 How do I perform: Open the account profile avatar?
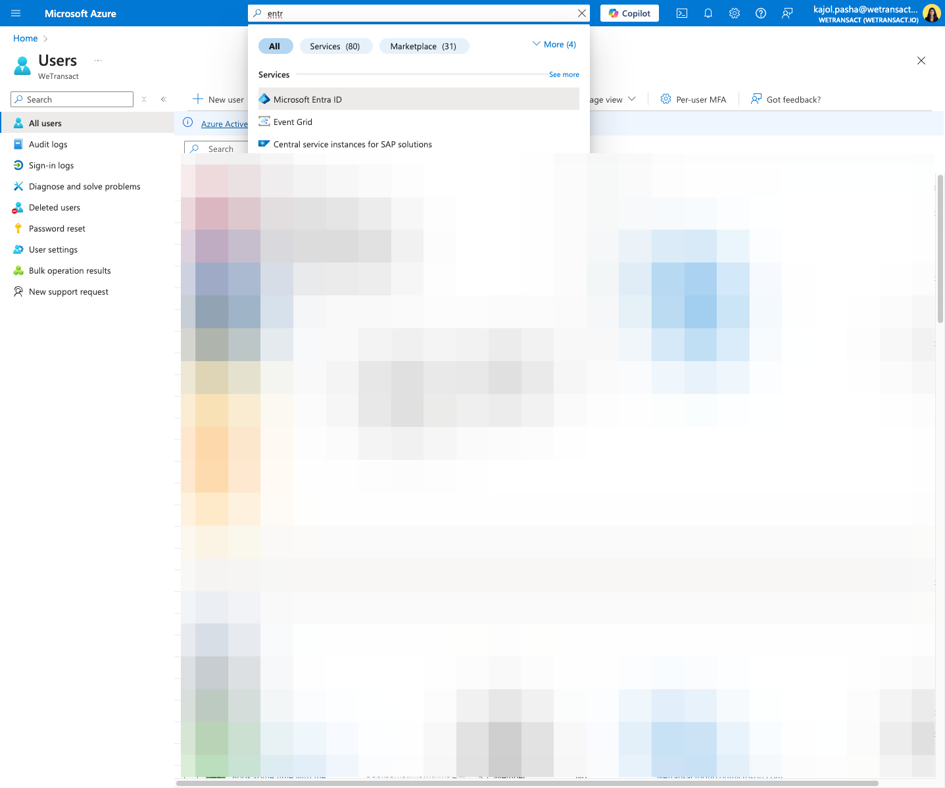[931, 13]
